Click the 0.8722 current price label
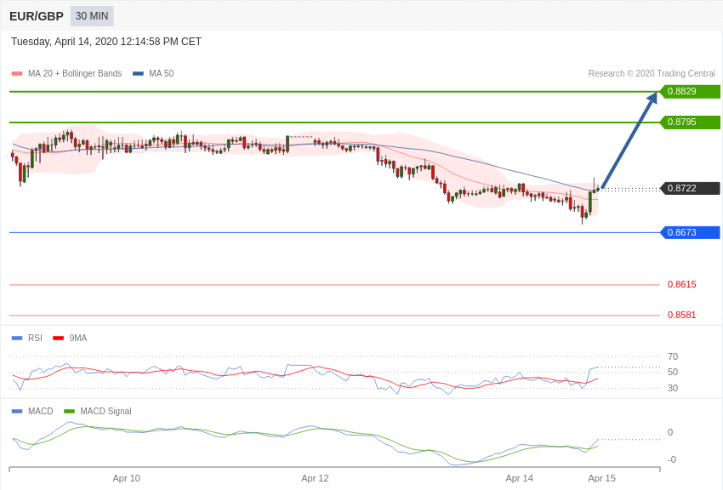 (690, 188)
